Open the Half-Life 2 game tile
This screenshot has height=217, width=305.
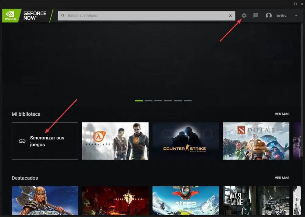[115, 141]
